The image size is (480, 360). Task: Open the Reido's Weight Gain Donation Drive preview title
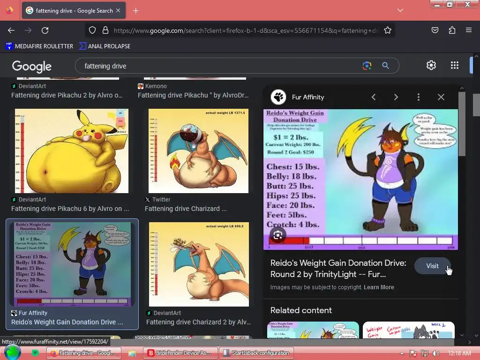(338, 269)
